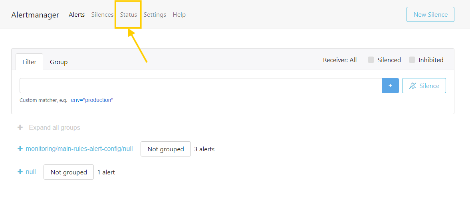The height and width of the screenshot is (217, 470).
Task: Expand the null group plus icon
Action: pyautogui.click(x=20, y=172)
